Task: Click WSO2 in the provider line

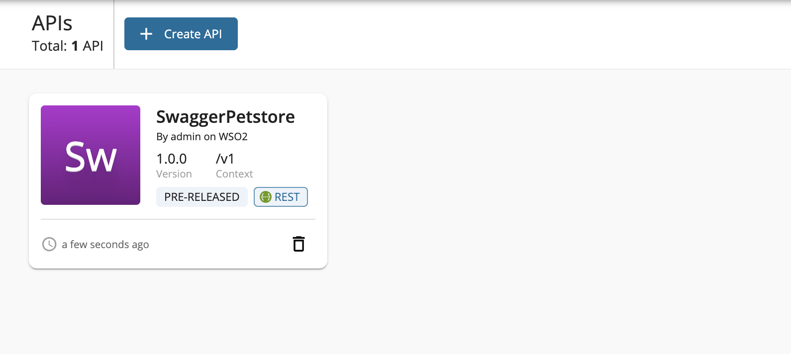Action: tap(233, 137)
